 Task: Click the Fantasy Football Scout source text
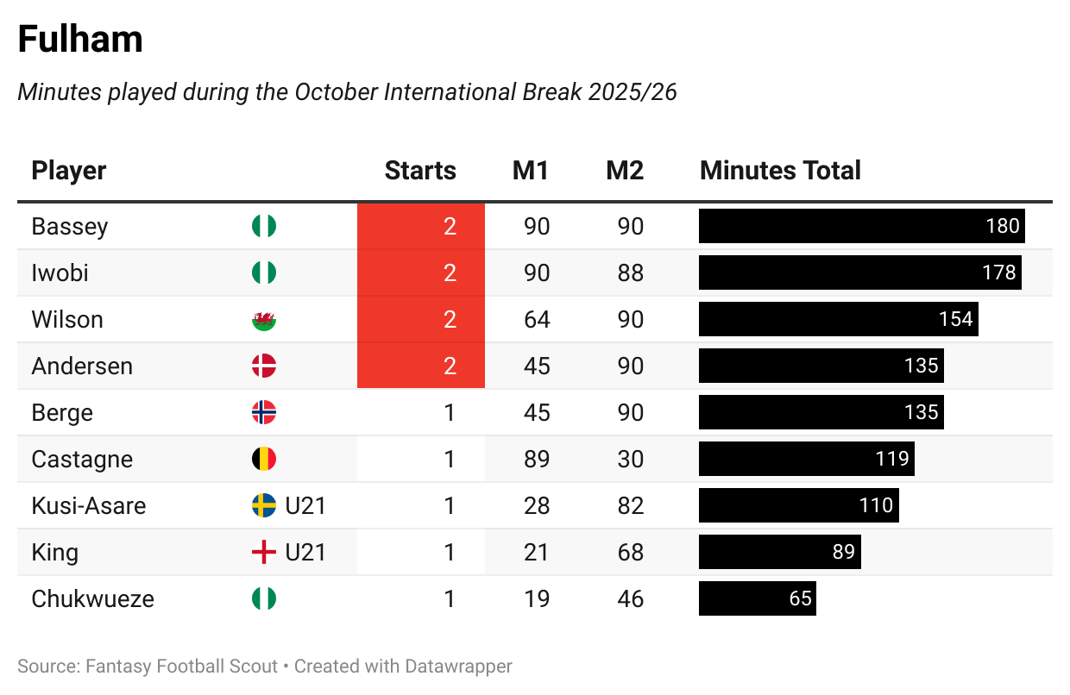pos(180,667)
